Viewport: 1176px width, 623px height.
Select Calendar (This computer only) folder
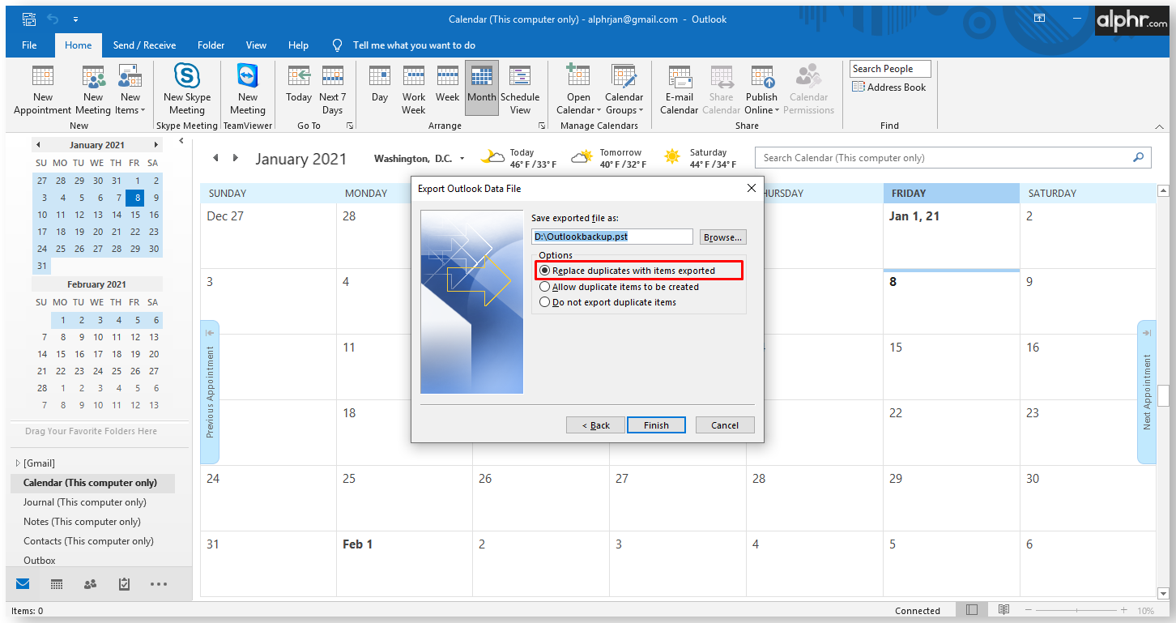(92, 483)
